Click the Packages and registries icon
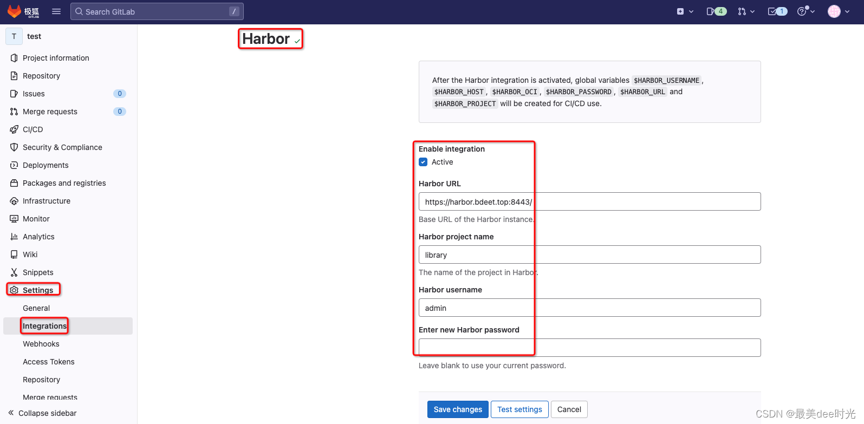Image resolution: width=864 pixels, height=424 pixels. pos(14,183)
